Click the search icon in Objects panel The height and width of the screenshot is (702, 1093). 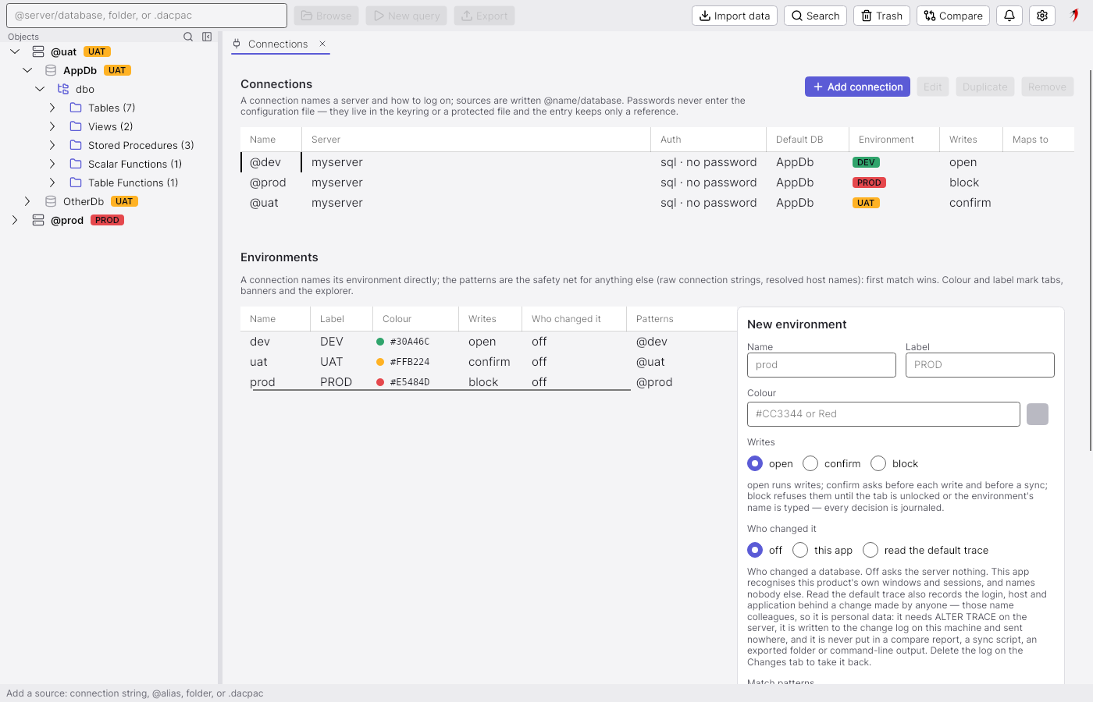coord(188,37)
